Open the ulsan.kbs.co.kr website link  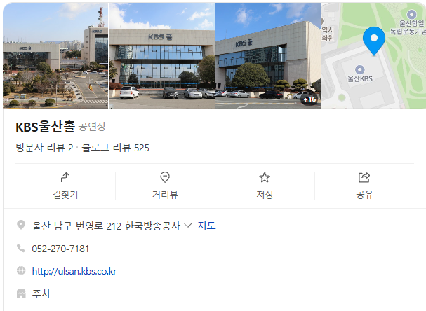tap(74, 271)
